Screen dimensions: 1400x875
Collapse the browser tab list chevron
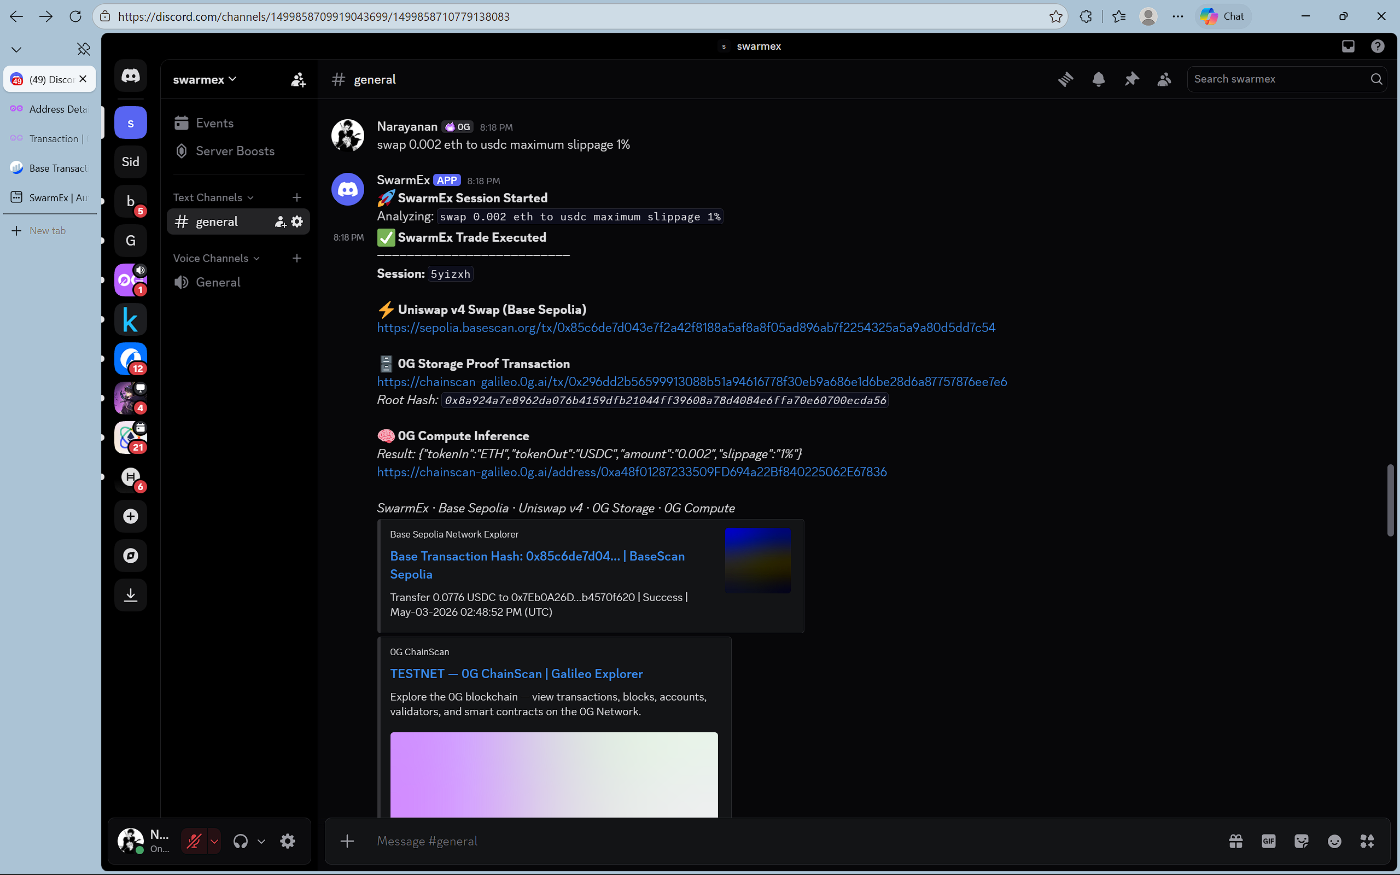pyautogui.click(x=16, y=49)
